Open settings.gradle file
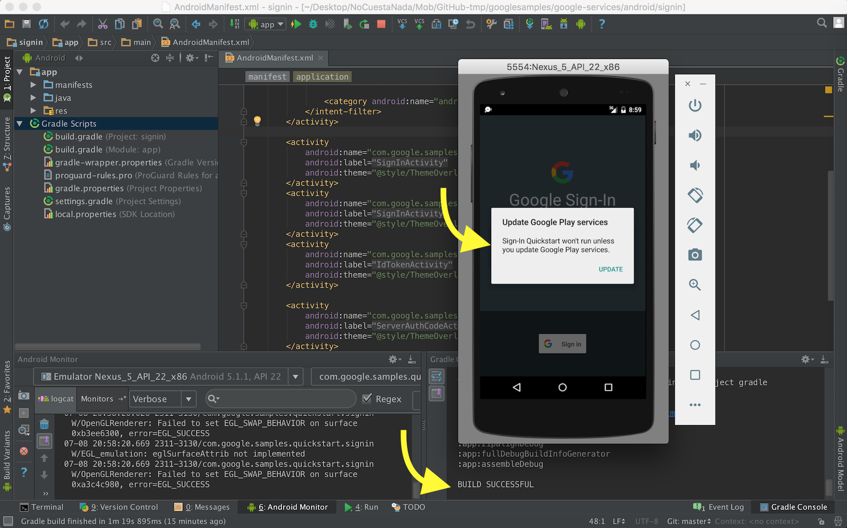Viewport: 847px width, 528px height. click(x=112, y=201)
